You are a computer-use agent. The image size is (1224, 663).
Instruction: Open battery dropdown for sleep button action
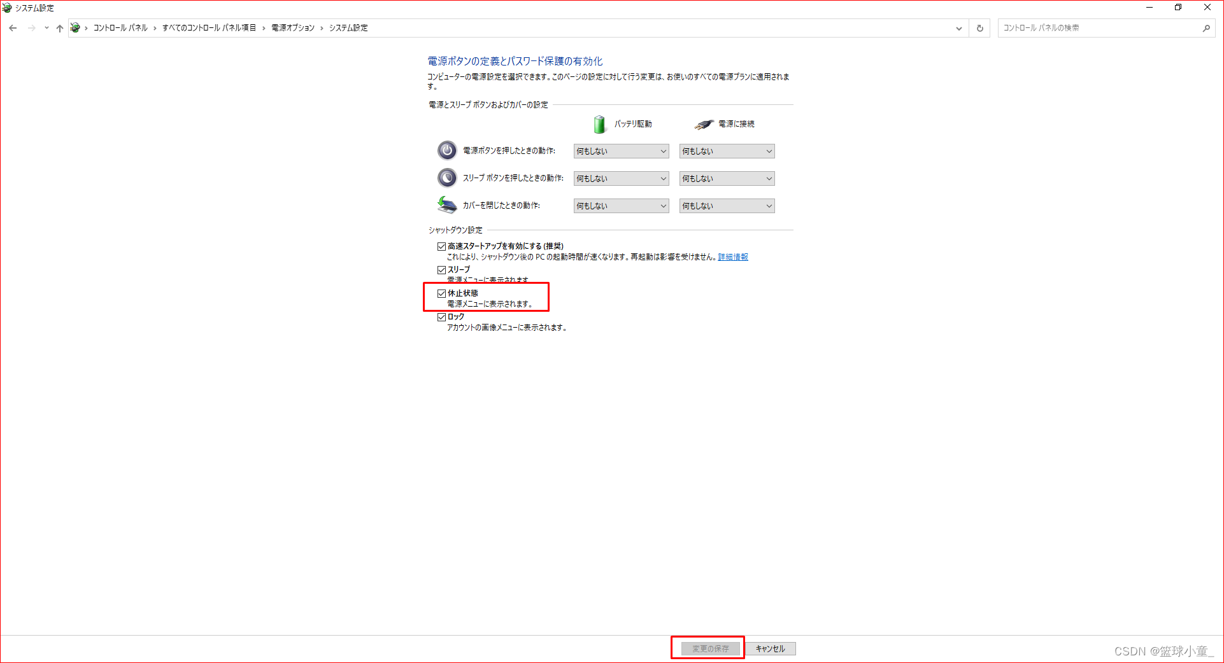click(x=621, y=178)
